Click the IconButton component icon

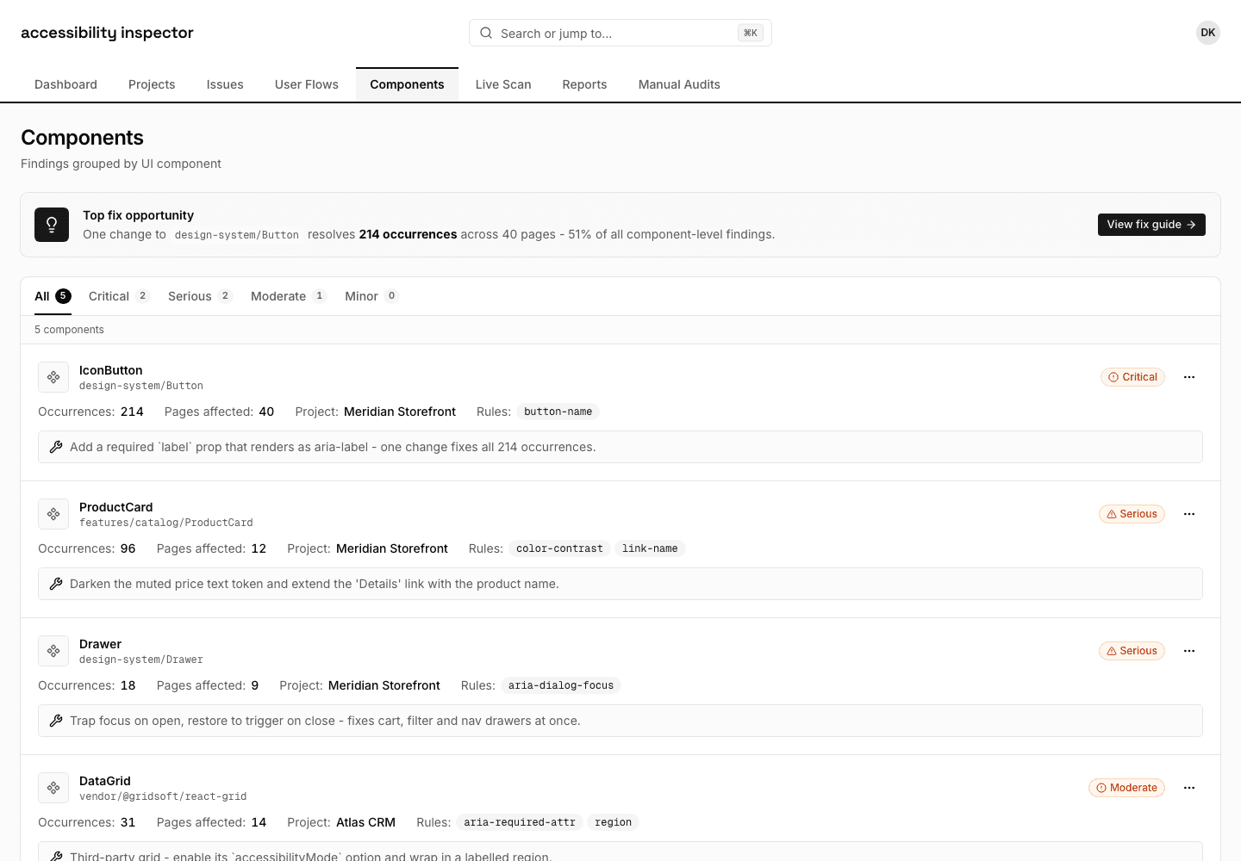pyautogui.click(x=53, y=377)
